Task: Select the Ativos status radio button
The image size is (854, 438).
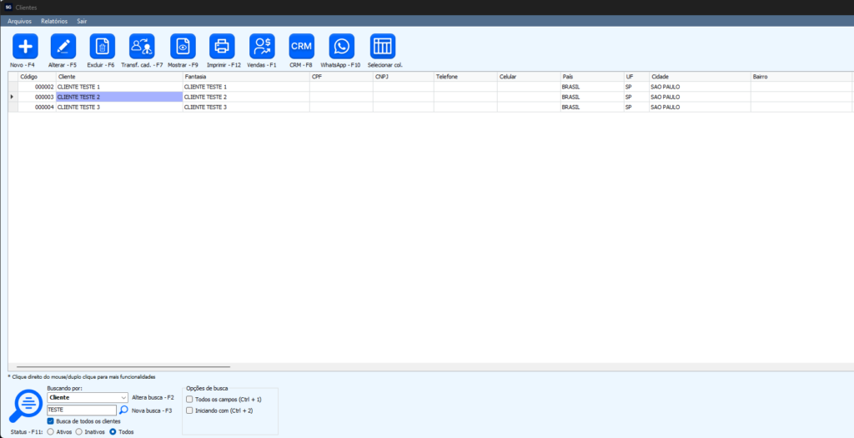Action: [x=51, y=431]
